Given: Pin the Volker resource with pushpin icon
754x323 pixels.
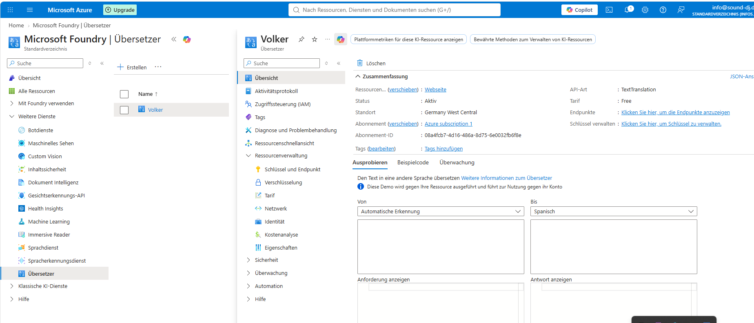Looking at the screenshot, I should (x=301, y=39).
